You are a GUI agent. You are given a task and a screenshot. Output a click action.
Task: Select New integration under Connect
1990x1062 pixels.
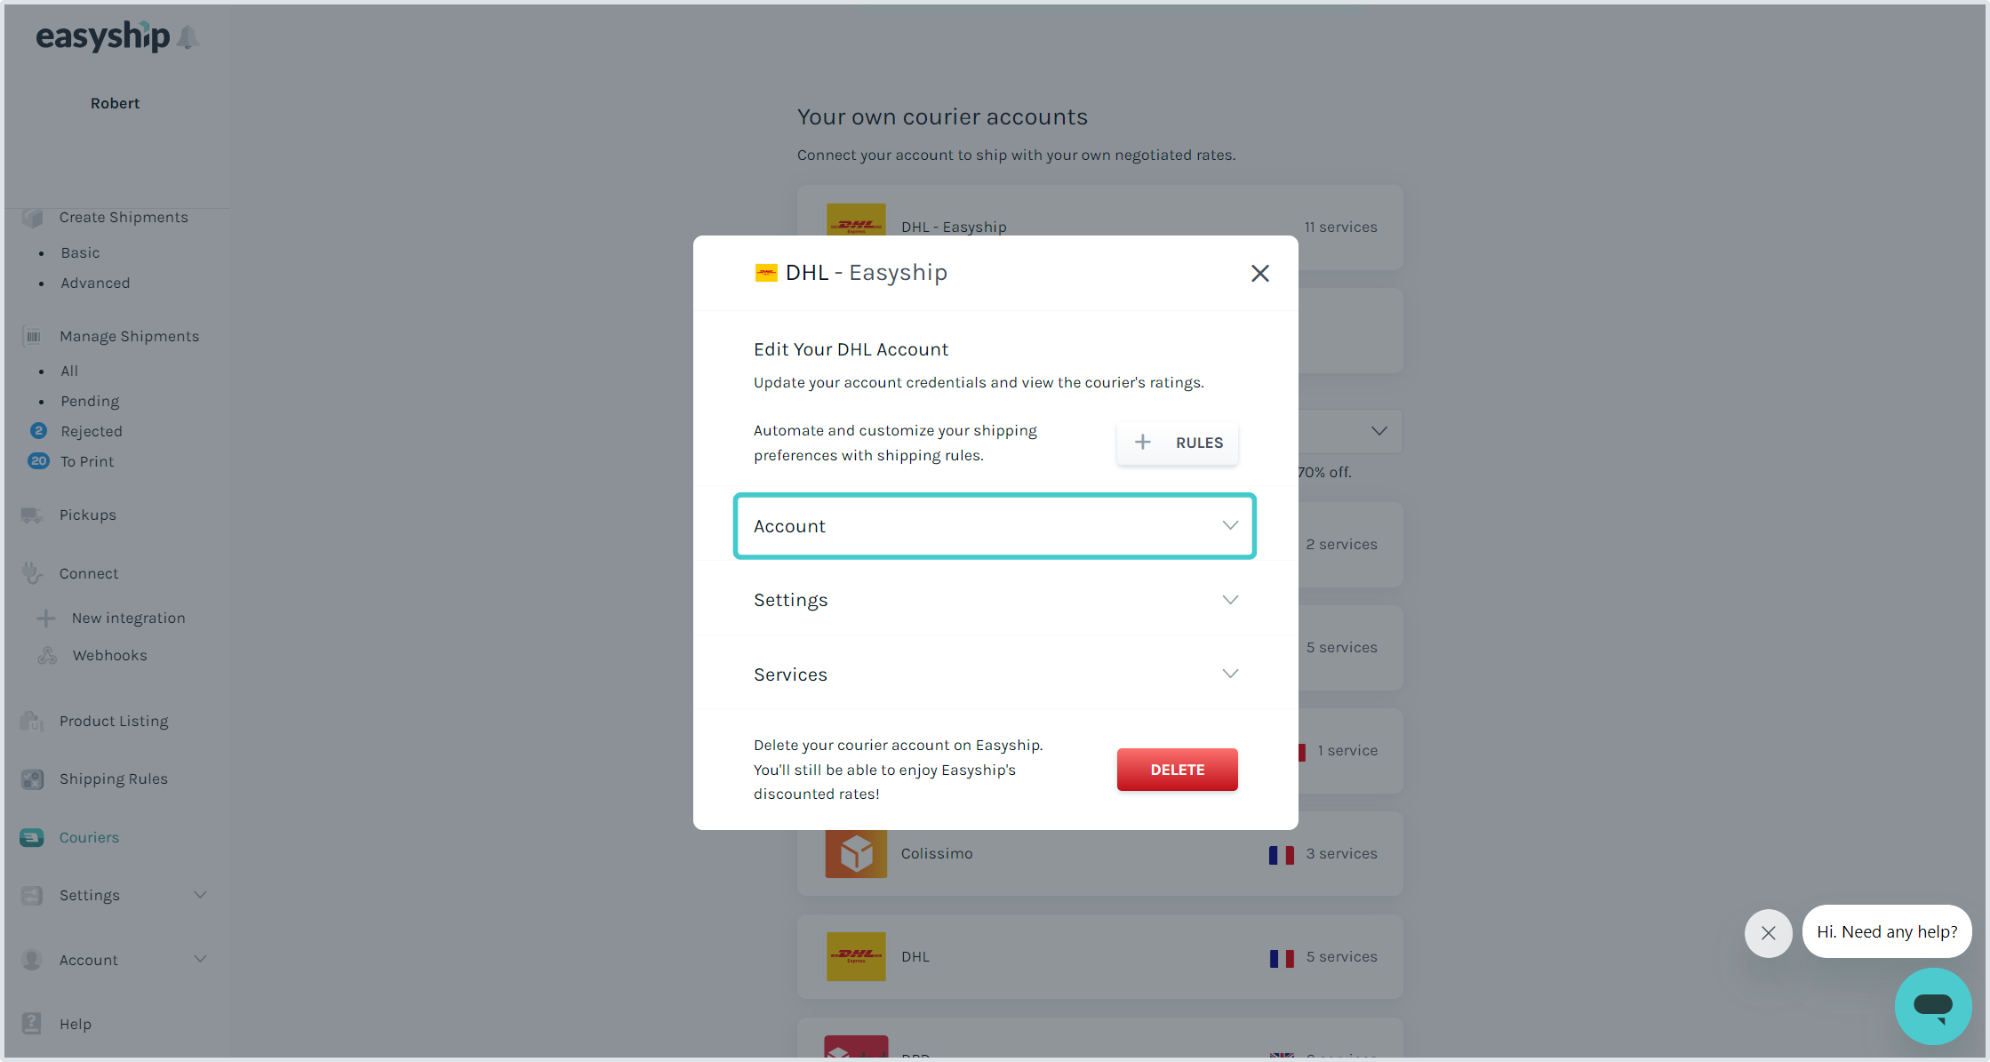coord(129,619)
